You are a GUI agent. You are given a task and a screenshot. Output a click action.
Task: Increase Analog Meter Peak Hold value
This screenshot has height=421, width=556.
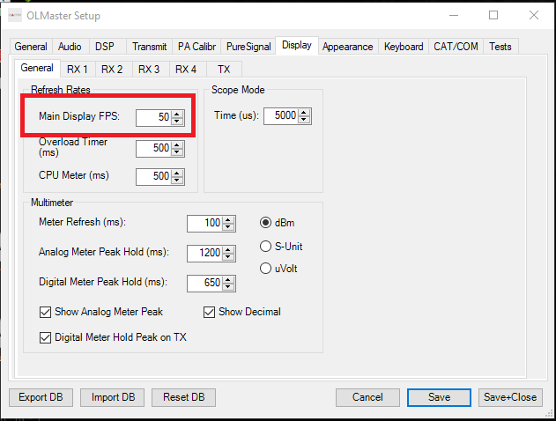pyautogui.click(x=228, y=250)
